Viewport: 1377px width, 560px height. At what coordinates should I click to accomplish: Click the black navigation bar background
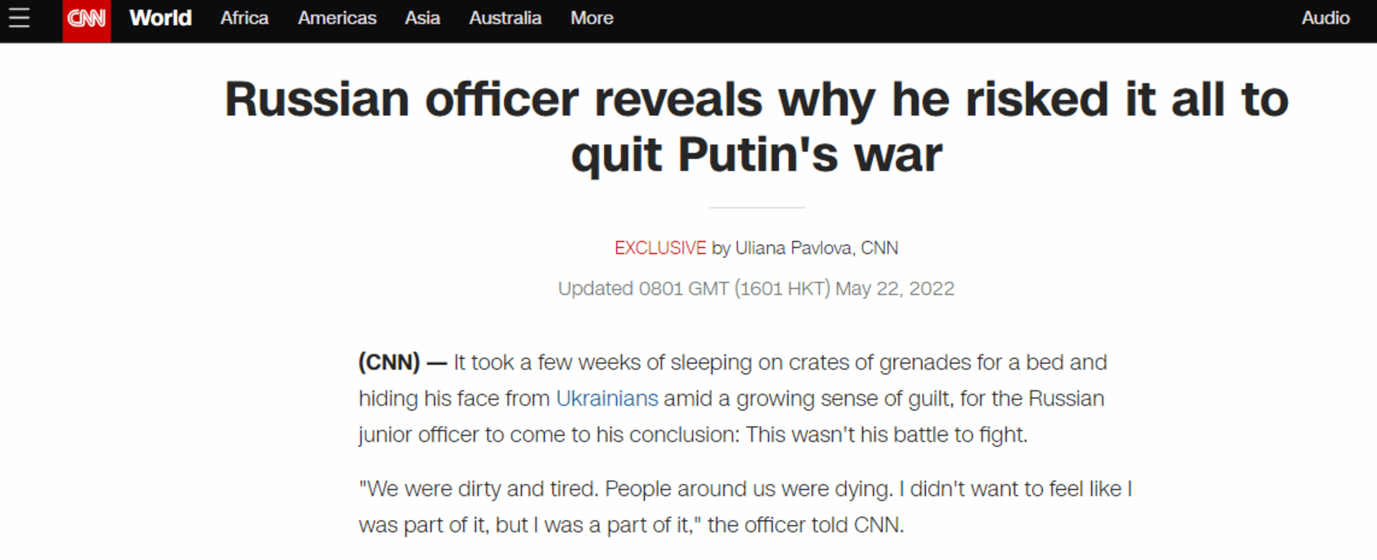(1004, 18)
